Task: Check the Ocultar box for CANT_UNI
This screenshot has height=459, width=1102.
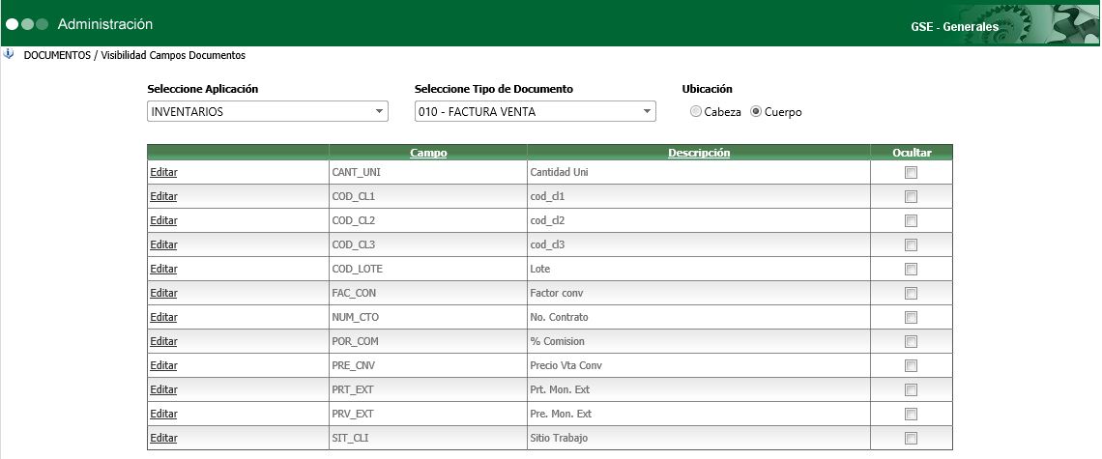Action: 911,173
